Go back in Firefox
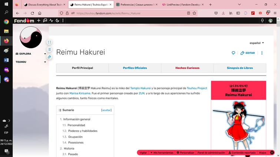 17,13
